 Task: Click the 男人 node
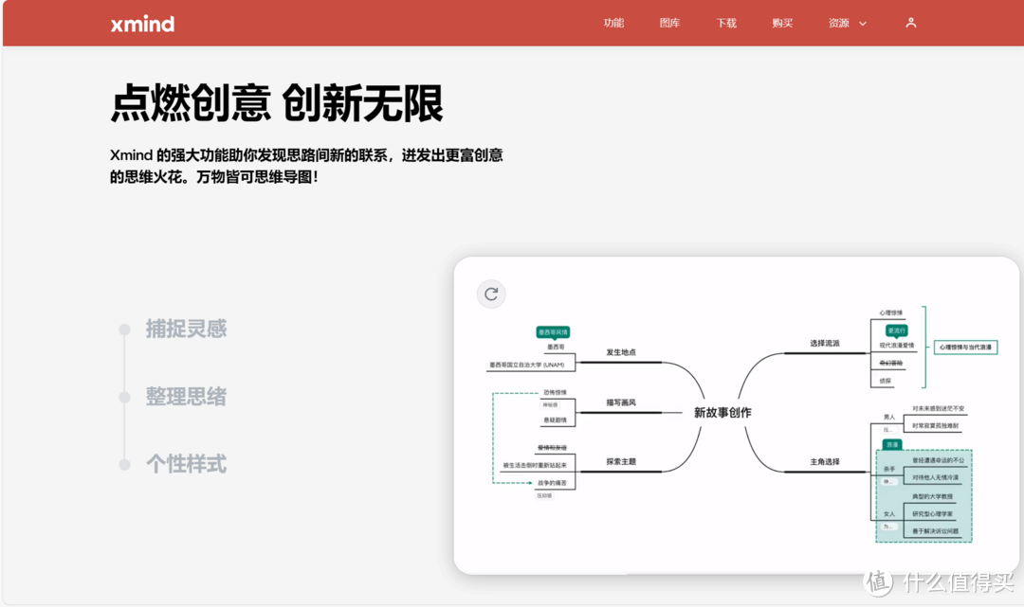click(888, 418)
